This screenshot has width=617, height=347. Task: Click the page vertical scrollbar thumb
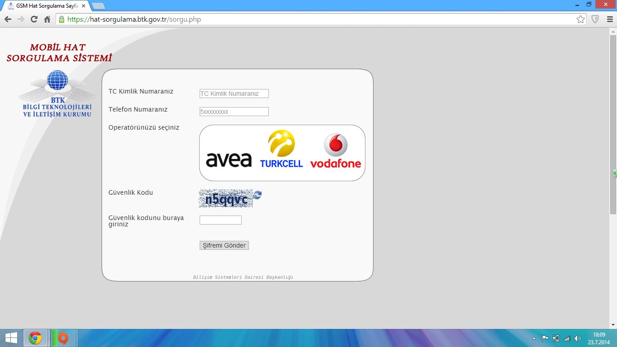pyautogui.click(x=613, y=124)
